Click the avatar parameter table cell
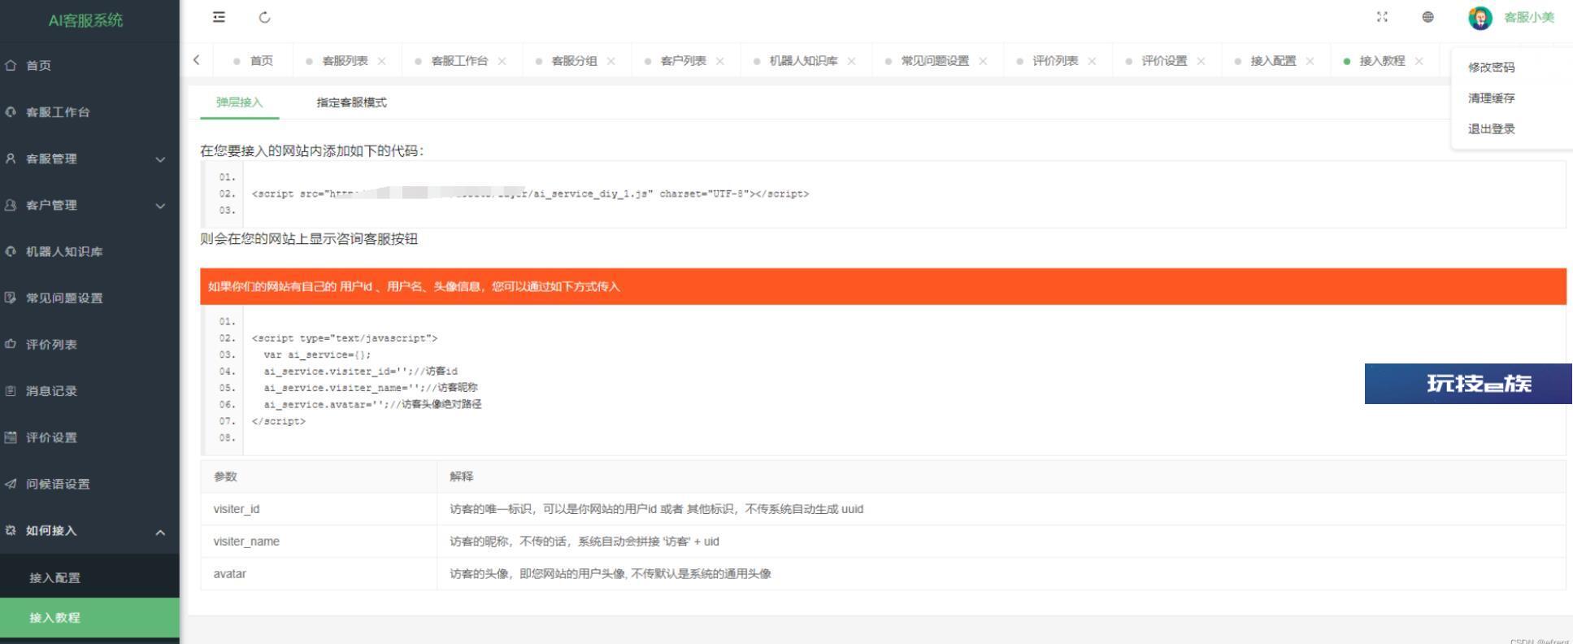 pos(319,574)
